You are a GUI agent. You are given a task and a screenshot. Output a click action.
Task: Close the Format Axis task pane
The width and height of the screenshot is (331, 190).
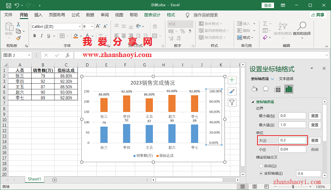tap(324, 68)
